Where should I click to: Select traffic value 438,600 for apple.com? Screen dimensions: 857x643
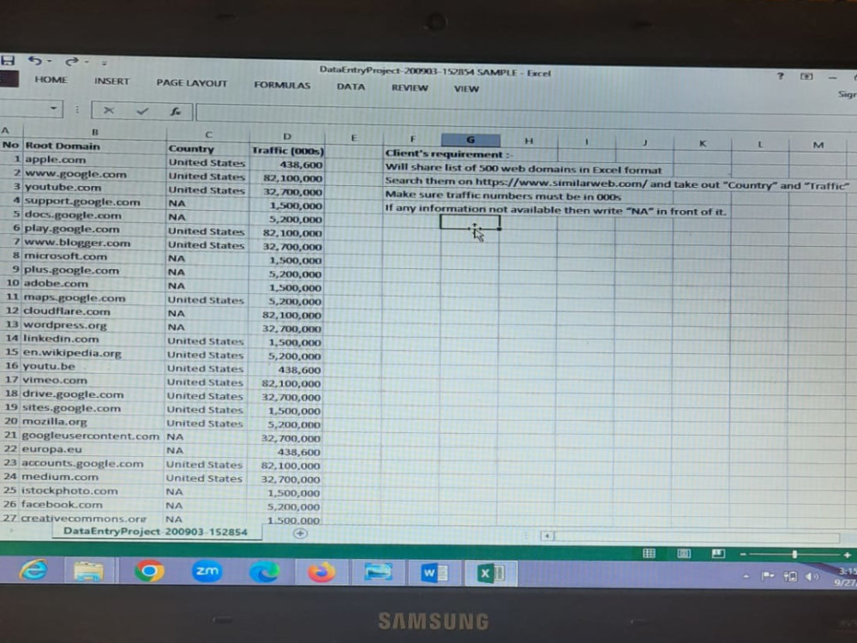pyautogui.click(x=287, y=165)
